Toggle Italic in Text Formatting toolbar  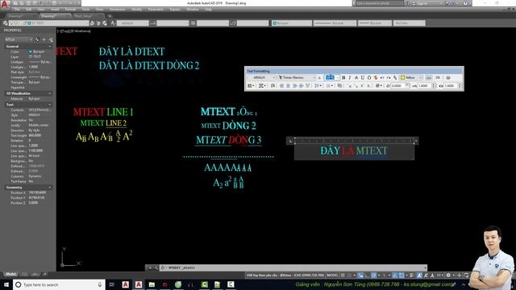pos(350,77)
